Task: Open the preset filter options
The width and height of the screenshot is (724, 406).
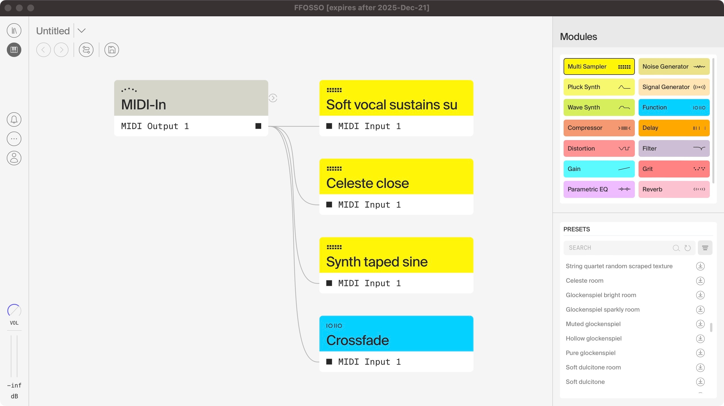Action: tap(705, 248)
